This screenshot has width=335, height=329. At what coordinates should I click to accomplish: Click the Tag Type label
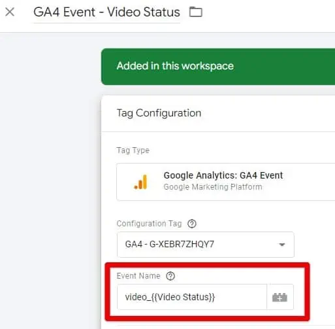133,150
